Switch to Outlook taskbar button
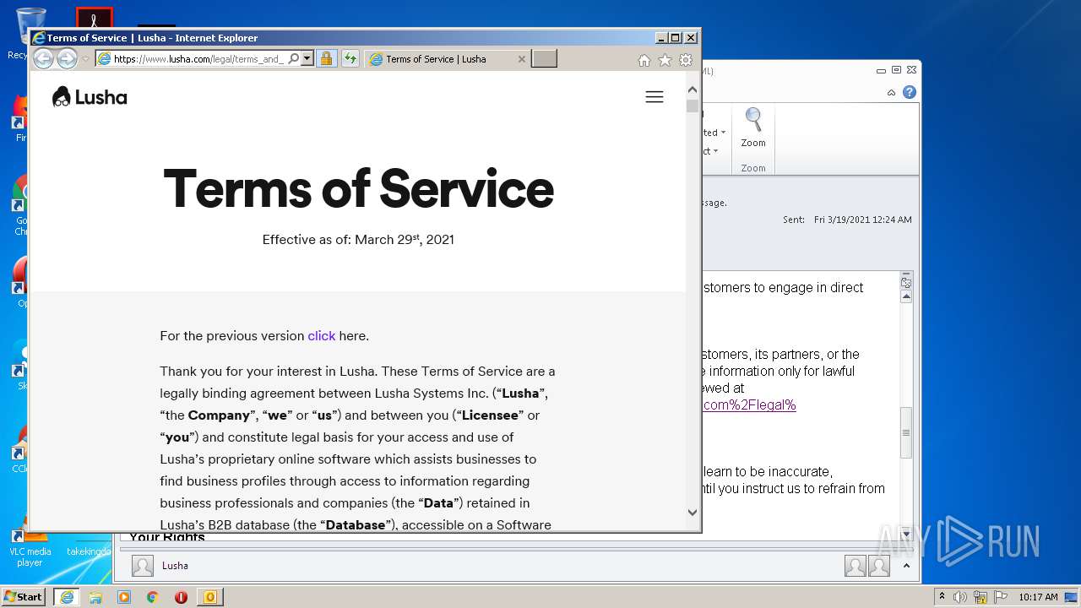This screenshot has width=1081, height=608. pos(209,597)
